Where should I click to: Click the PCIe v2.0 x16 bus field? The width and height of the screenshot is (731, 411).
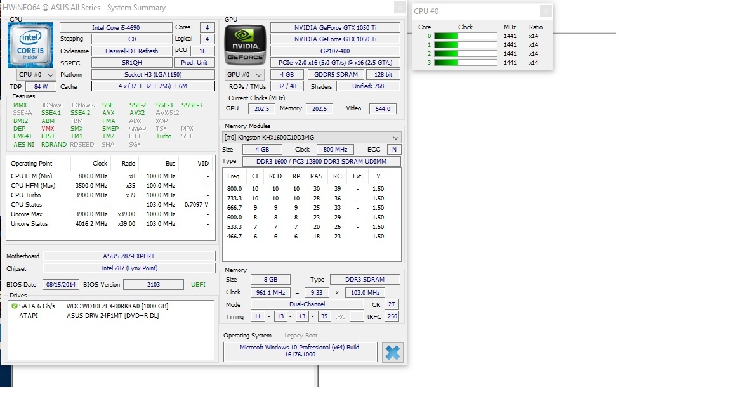[x=335, y=62]
